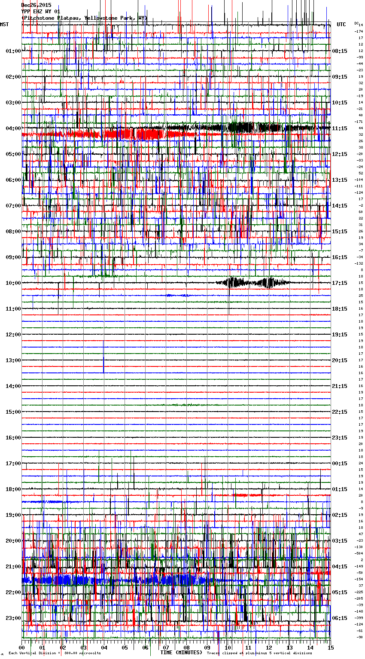Select the 06:00 MST hour label
365x659 pixels.
tap(13, 180)
